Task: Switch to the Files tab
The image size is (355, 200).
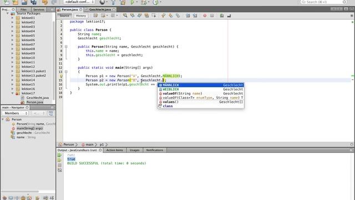Action: coord(23,9)
